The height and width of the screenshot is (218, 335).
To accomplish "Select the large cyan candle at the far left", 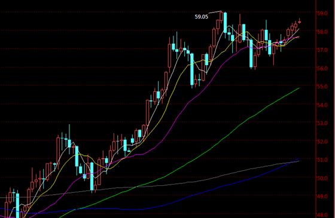I will pos(17,205).
